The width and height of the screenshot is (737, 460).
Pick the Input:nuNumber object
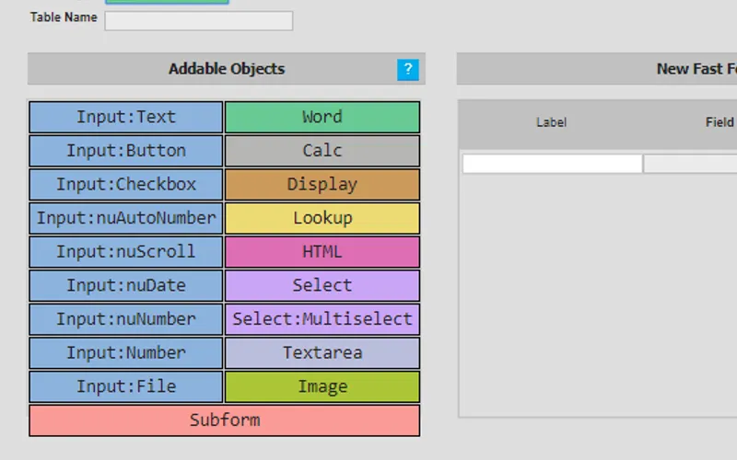coord(126,319)
